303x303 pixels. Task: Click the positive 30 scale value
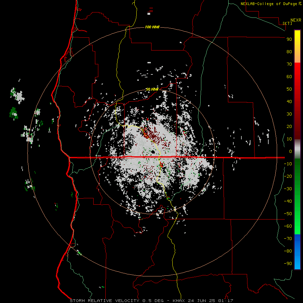(289, 114)
